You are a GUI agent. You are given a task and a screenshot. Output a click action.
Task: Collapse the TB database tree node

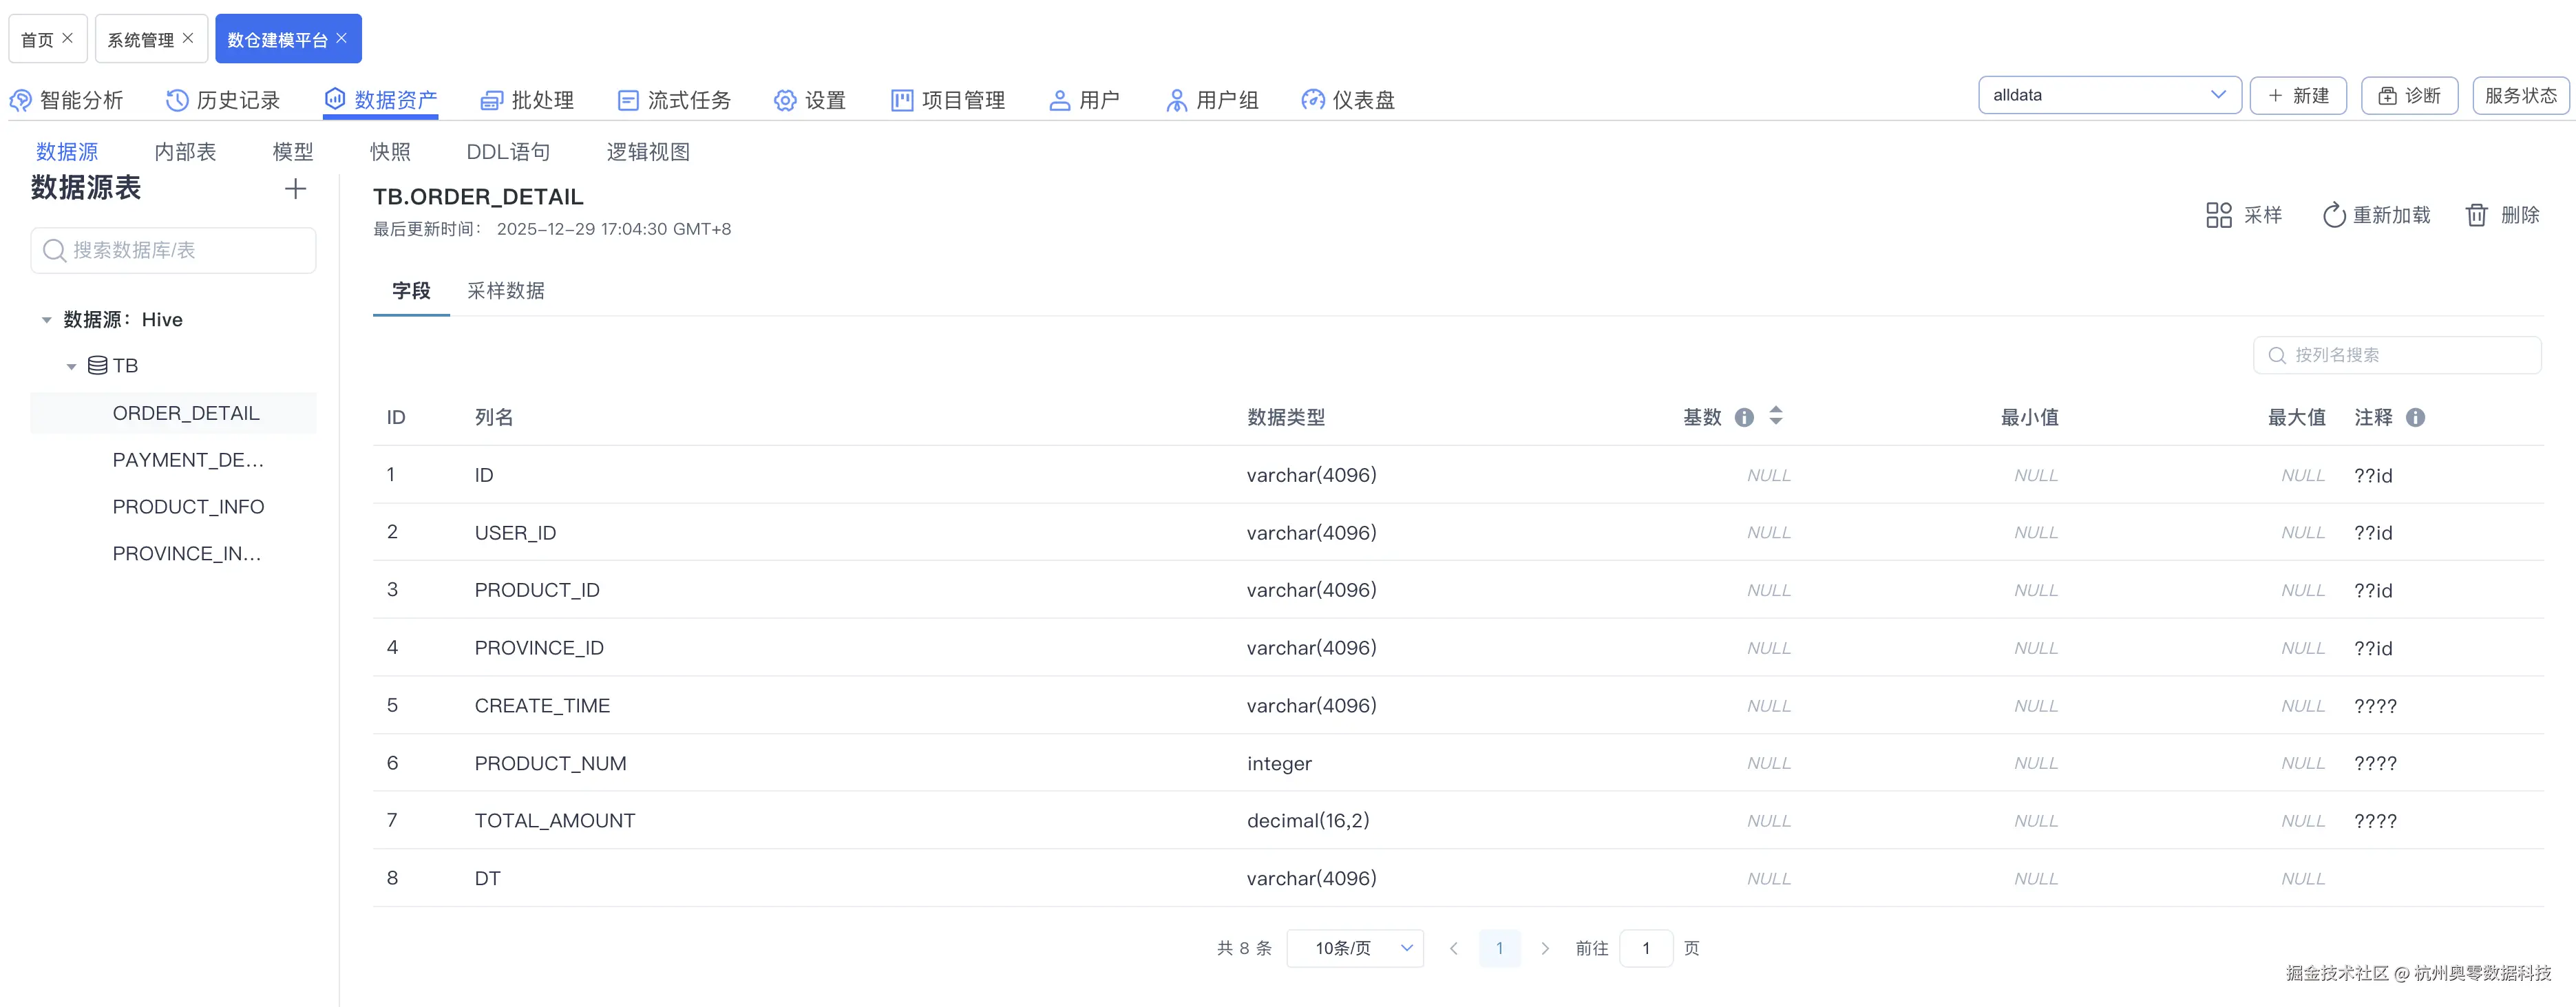71,365
